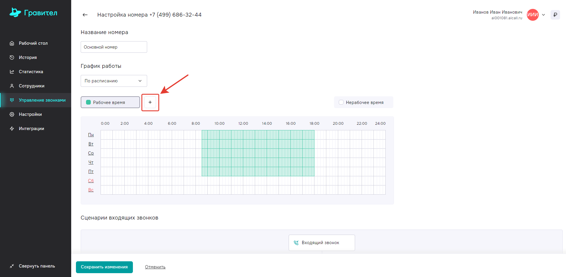Click the green Рабочее время color swatch
Viewport: 566px width, 277px height.
[x=88, y=102]
